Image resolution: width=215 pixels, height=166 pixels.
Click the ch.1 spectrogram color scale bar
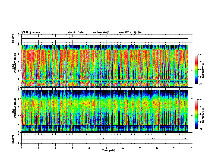point(196,69)
